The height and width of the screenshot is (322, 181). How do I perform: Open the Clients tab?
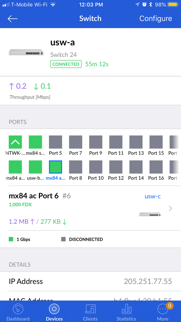(90, 312)
